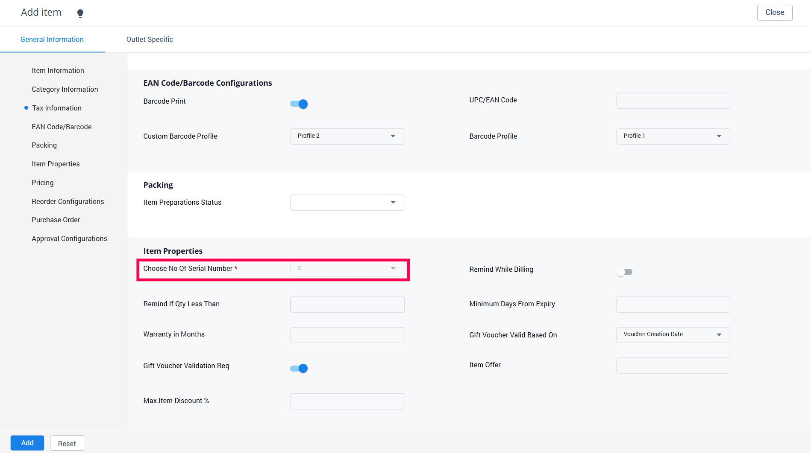Toggle the Barcode Print switch
Viewport: 811px width, 453px height.
point(299,104)
